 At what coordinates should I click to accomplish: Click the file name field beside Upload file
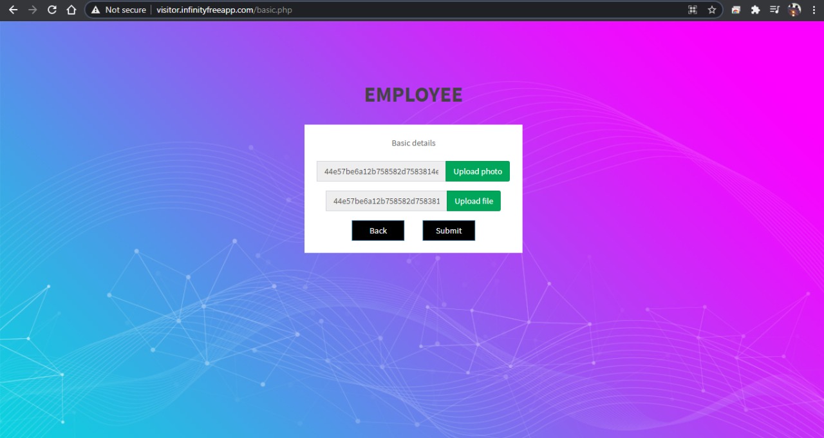[386, 201]
